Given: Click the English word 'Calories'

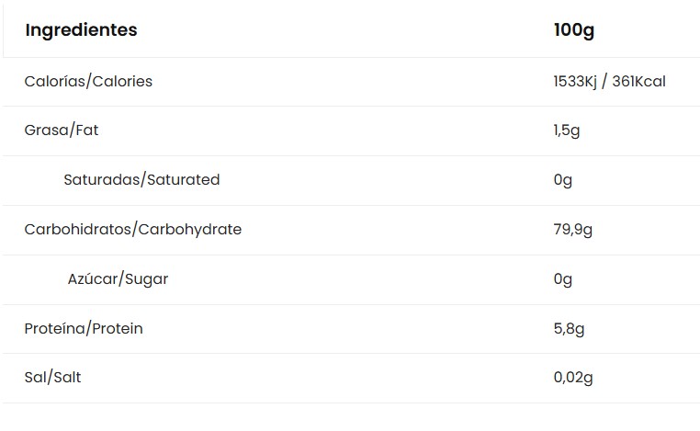Looking at the screenshot, I should tap(120, 82).
